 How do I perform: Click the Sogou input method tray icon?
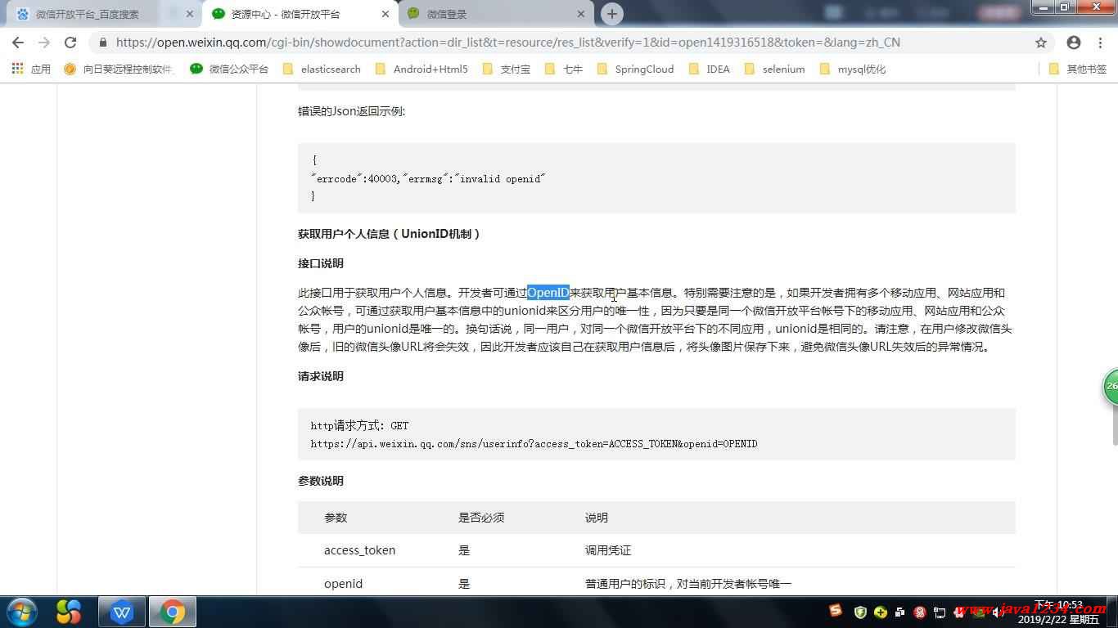(836, 611)
